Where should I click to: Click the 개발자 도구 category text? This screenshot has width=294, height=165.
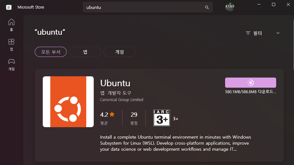click(x=119, y=93)
